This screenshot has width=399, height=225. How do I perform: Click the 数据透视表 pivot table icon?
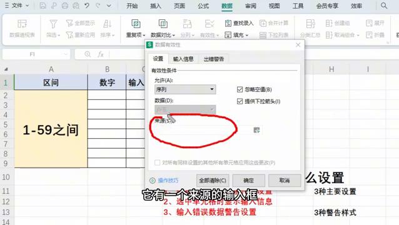click(x=22, y=24)
